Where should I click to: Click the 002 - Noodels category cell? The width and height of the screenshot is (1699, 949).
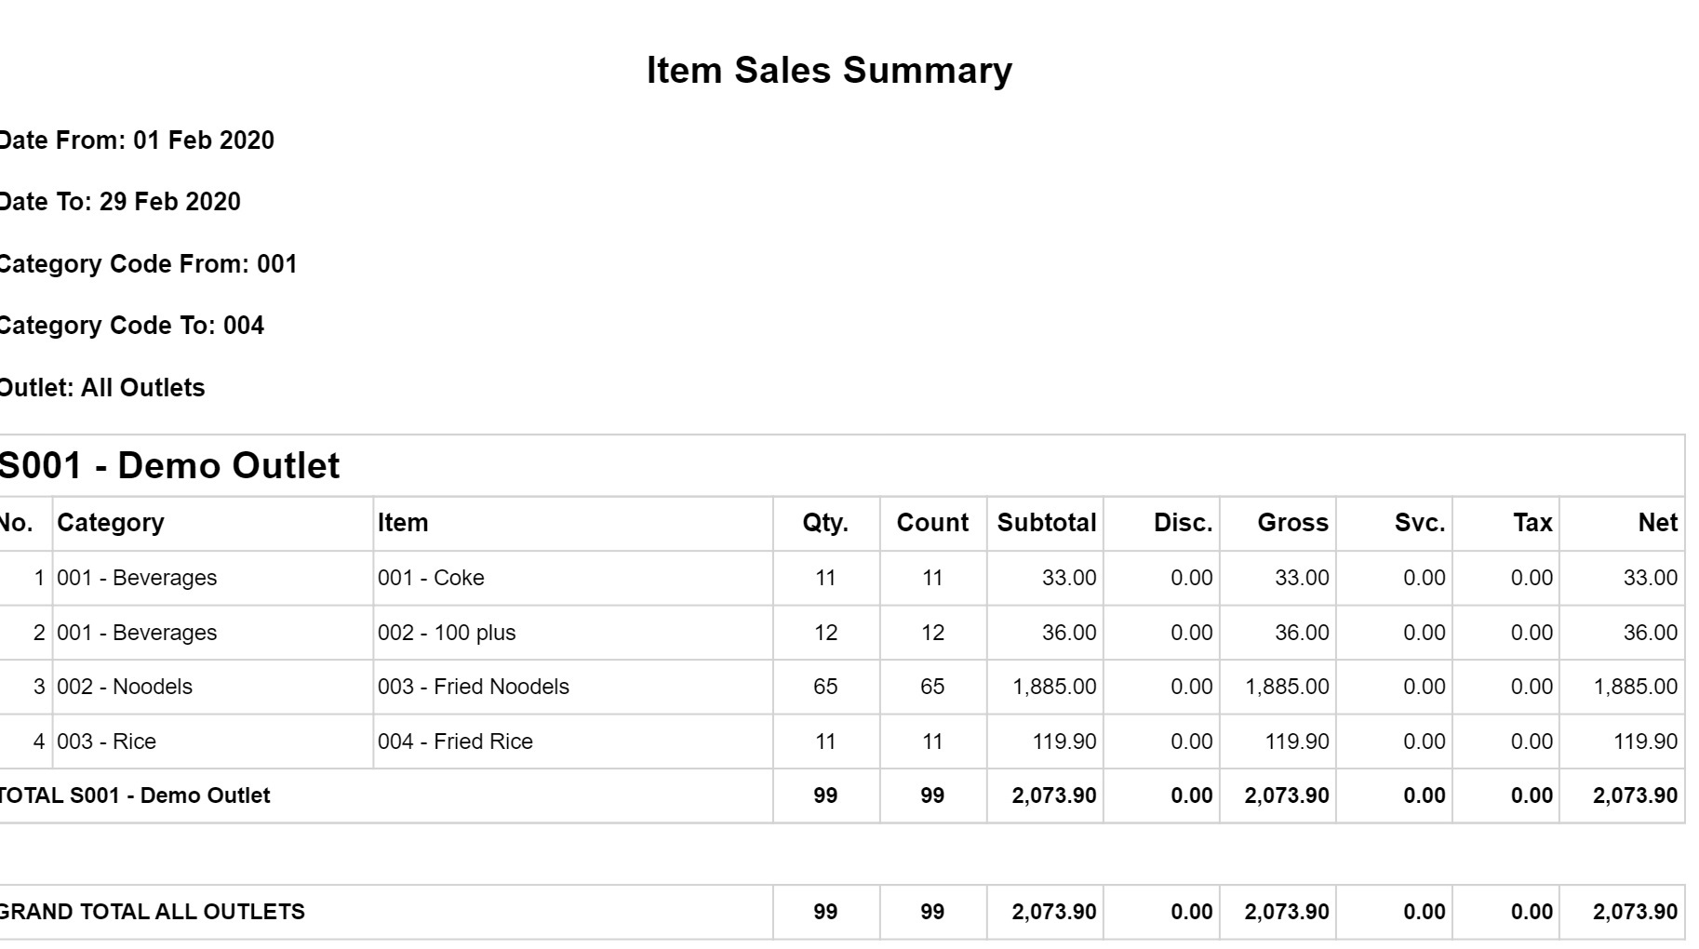(213, 687)
